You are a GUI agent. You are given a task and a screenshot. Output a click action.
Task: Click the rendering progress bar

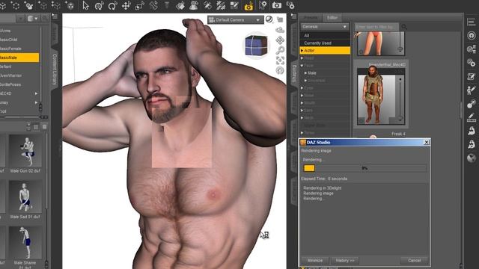coord(364,168)
